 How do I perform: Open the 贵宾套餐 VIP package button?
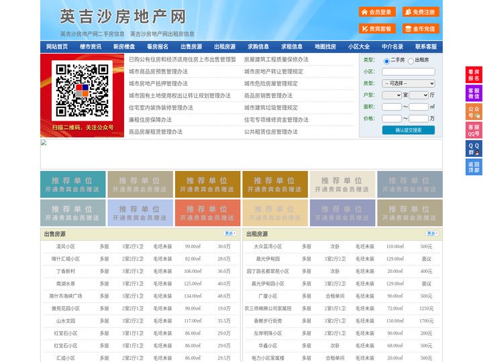(x=377, y=29)
